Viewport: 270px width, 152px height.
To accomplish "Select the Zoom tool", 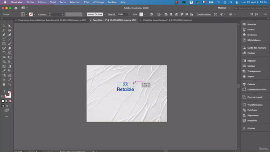I will click(x=10, y=84).
